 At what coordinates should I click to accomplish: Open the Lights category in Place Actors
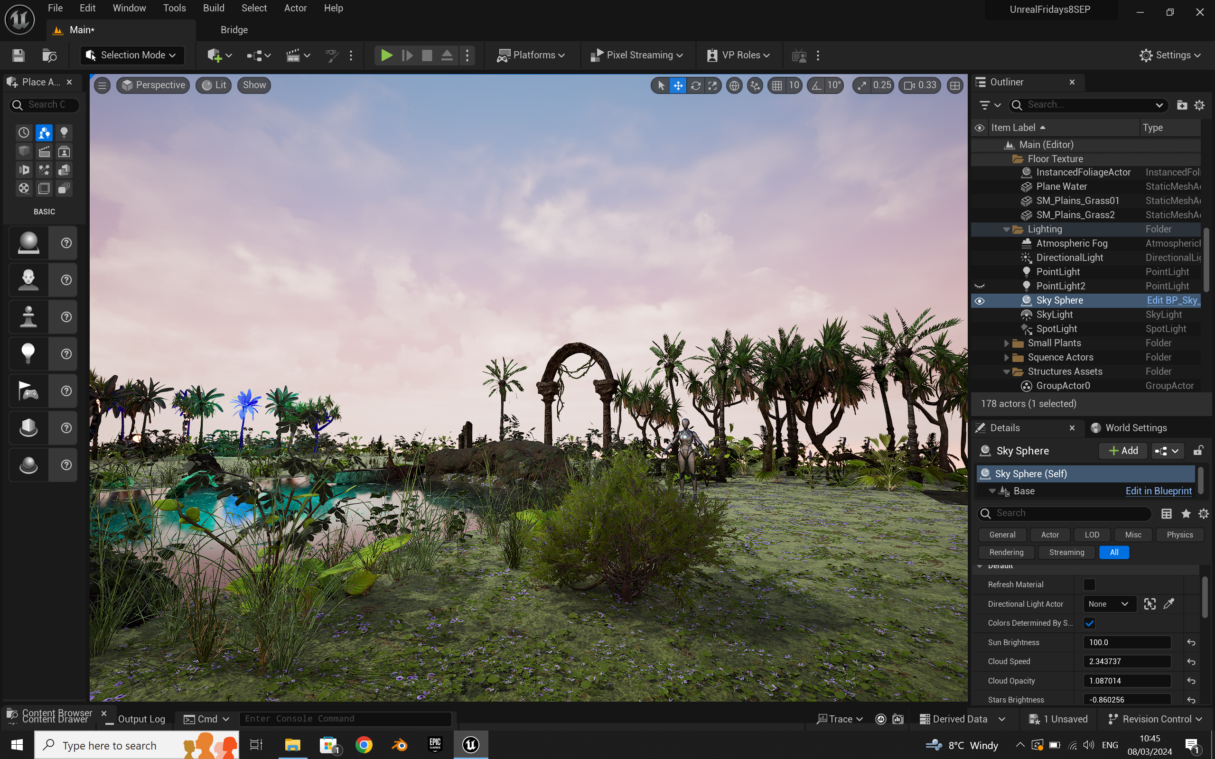[x=64, y=132]
